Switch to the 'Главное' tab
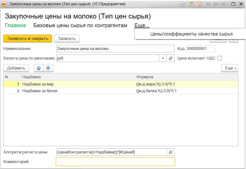Viewport: 246px width, 169px height. pos(15,25)
